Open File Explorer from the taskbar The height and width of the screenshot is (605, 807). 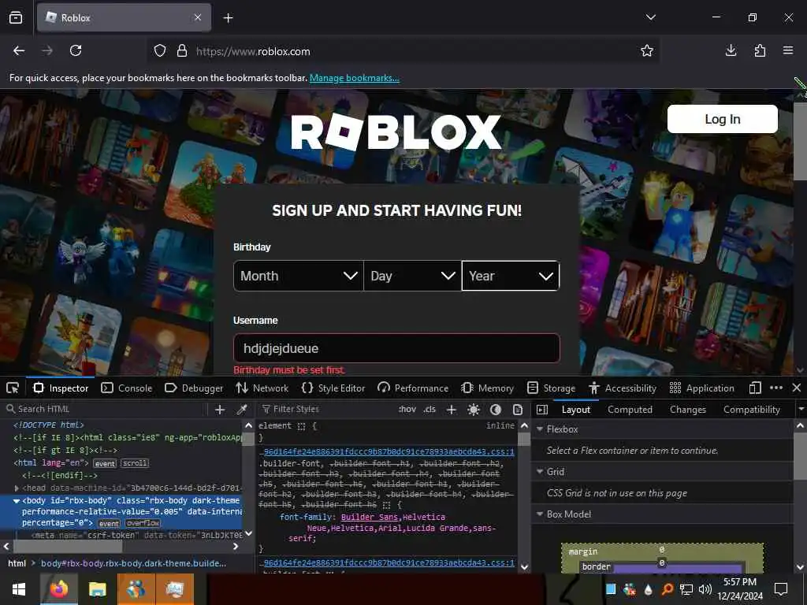[x=97, y=589]
